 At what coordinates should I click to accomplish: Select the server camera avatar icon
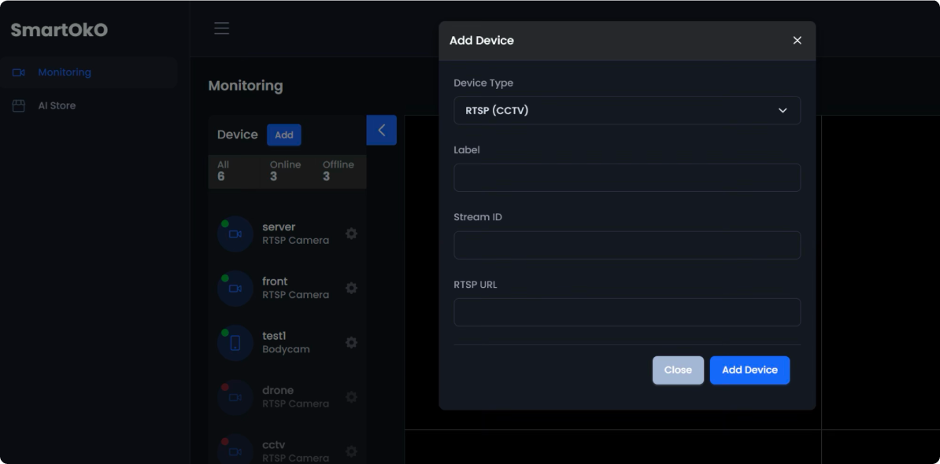[235, 234]
